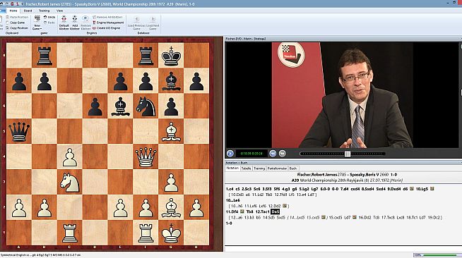462x258 pixels.
Task: Click the video progress slider thumb
Action: point(348,154)
